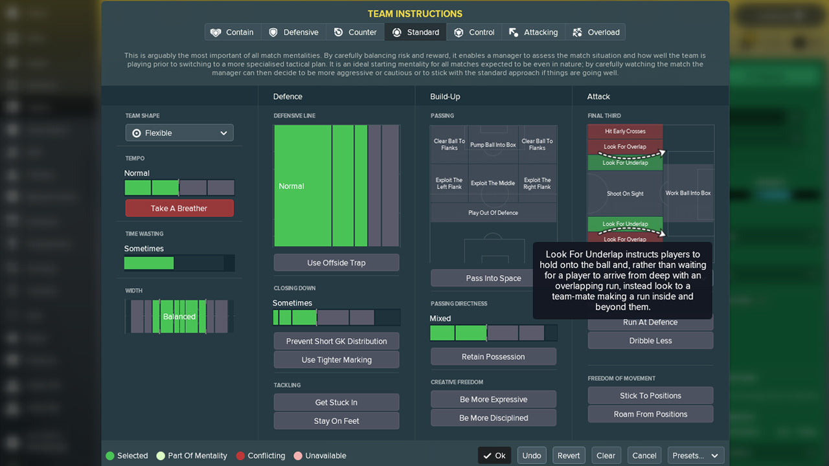
Task: Toggle the Get Stuck In tackling instruction
Action: (336, 402)
